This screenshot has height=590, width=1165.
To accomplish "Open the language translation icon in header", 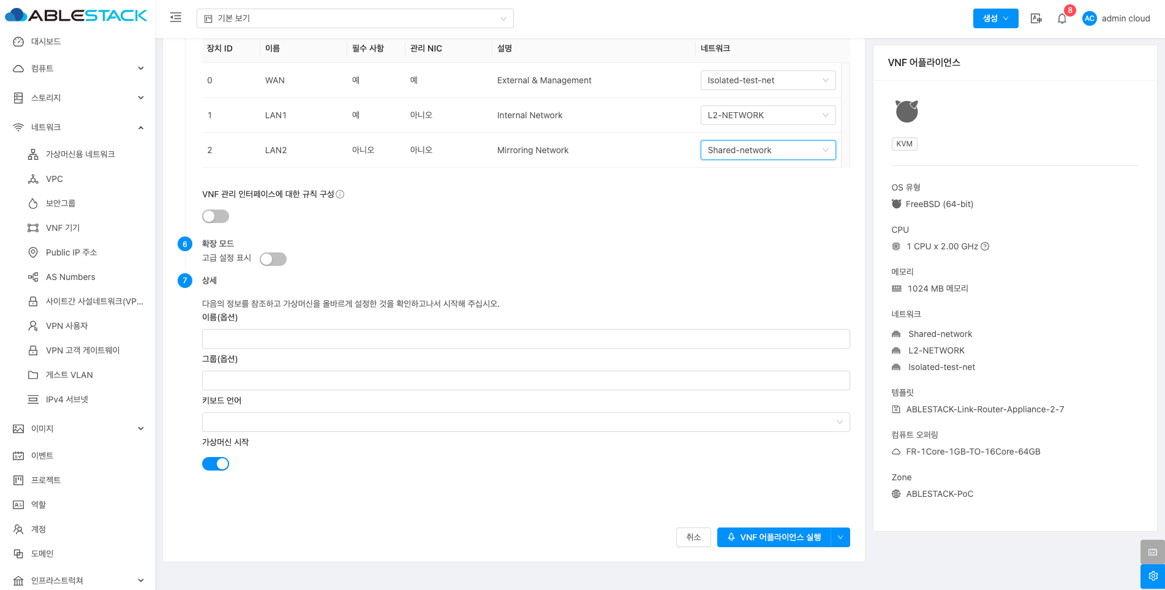I will [1036, 18].
